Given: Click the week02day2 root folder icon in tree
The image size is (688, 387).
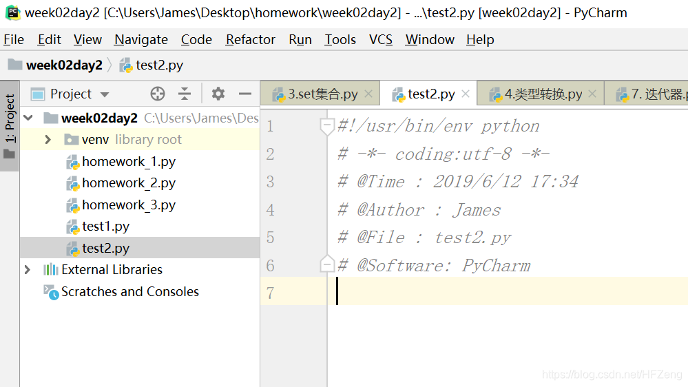Looking at the screenshot, I should click(51, 118).
